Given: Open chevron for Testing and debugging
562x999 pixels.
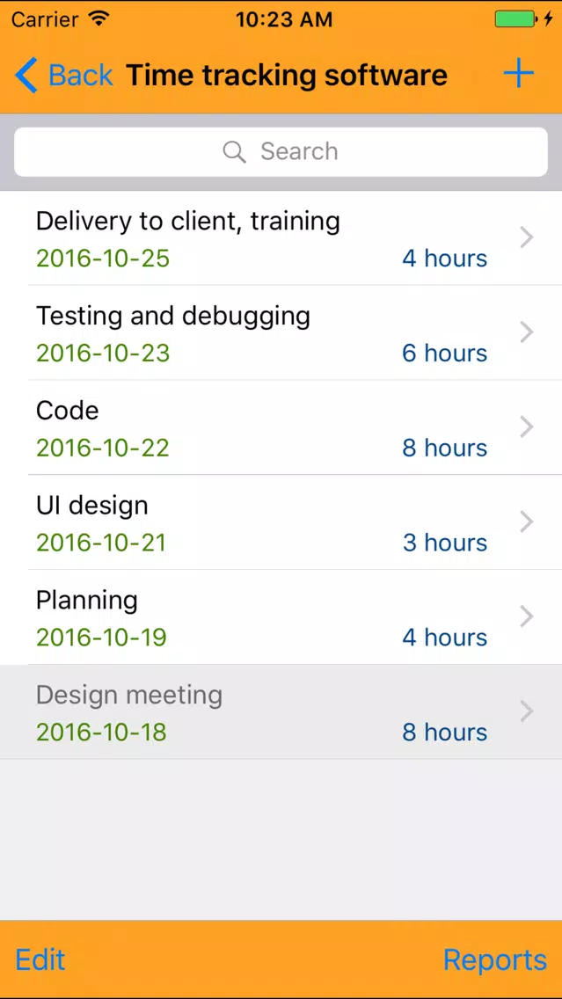Looking at the screenshot, I should [526, 332].
